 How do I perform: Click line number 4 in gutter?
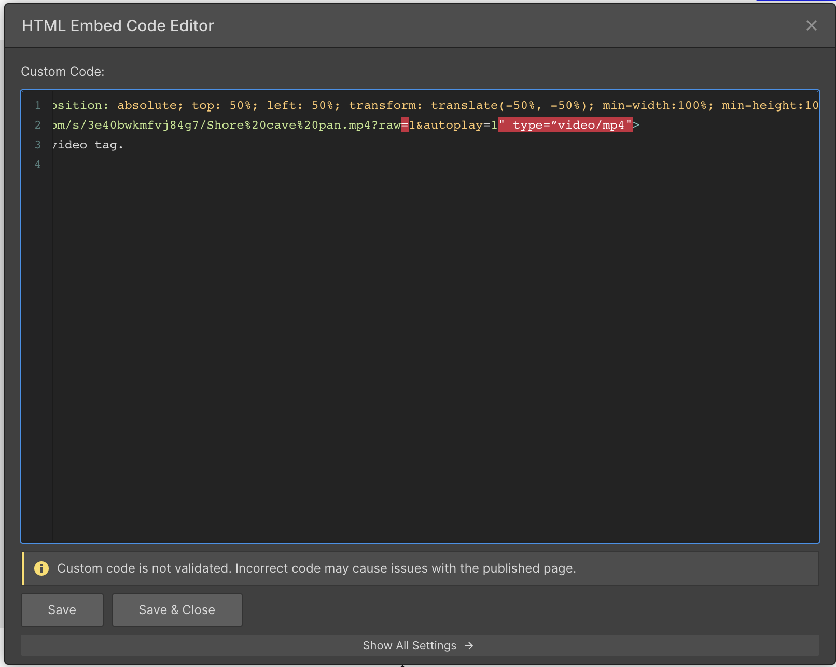coord(37,164)
